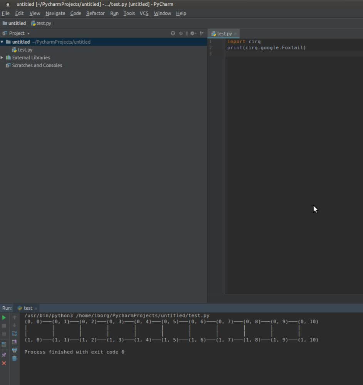Collapse all in Project tool window
Viewport: 363px width, 385px height.
[181, 33]
